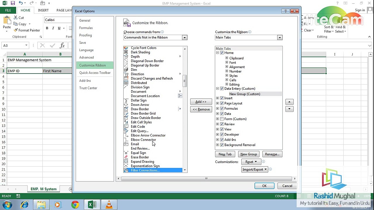Disable the Developer tab checkbox

[222, 134]
